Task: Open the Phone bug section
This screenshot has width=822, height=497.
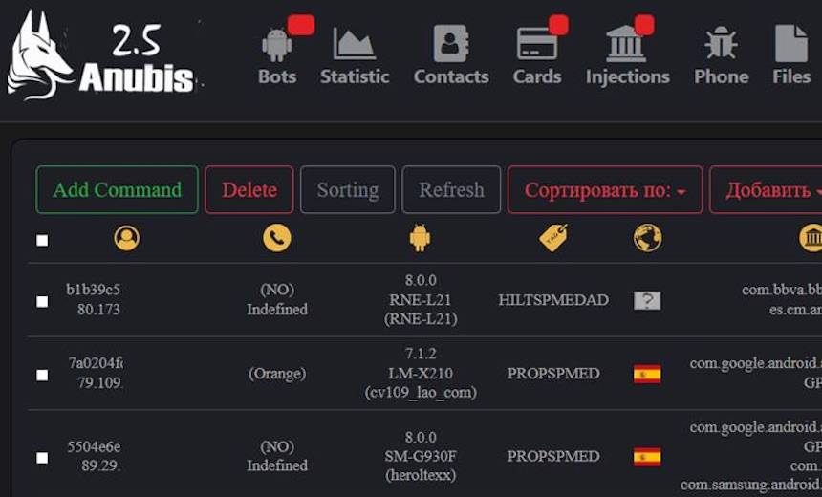Action: [721, 57]
